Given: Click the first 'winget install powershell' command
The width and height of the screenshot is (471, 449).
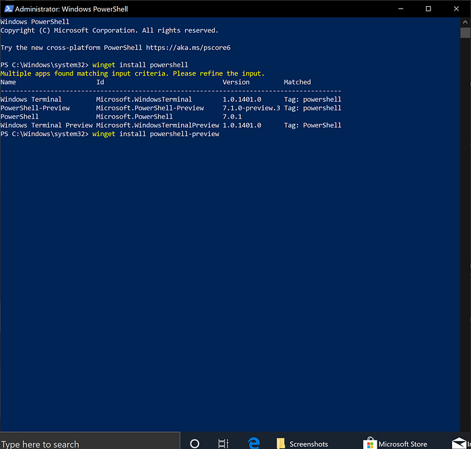Looking at the screenshot, I should pyautogui.click(x=140, y=65).
